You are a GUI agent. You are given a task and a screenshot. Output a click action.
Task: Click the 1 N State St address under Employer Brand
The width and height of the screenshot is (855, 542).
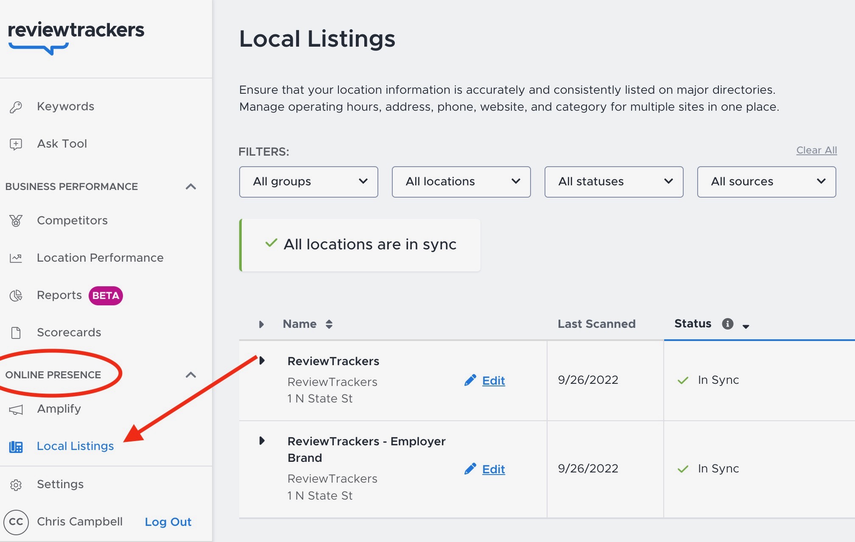coord(320,496)
